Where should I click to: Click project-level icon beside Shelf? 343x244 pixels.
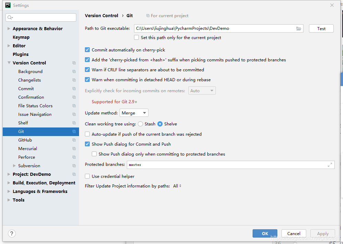click(74, 123)
